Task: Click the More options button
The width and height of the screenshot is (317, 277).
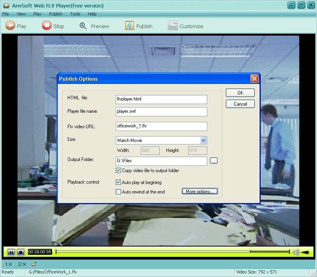Action: 200,191
